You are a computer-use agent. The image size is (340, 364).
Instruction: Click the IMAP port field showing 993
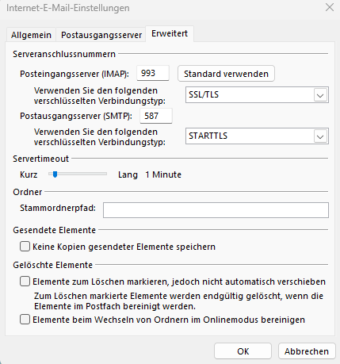click(x=153, y=73)
